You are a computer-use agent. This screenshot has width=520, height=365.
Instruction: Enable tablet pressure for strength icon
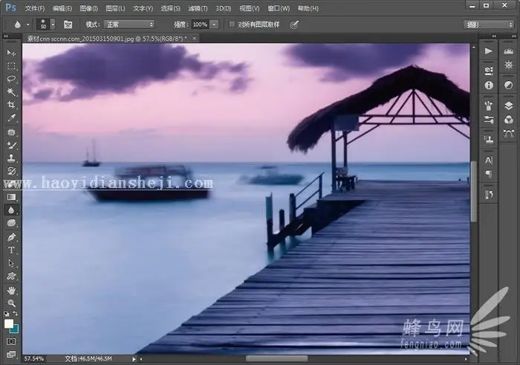click(294, 25)
